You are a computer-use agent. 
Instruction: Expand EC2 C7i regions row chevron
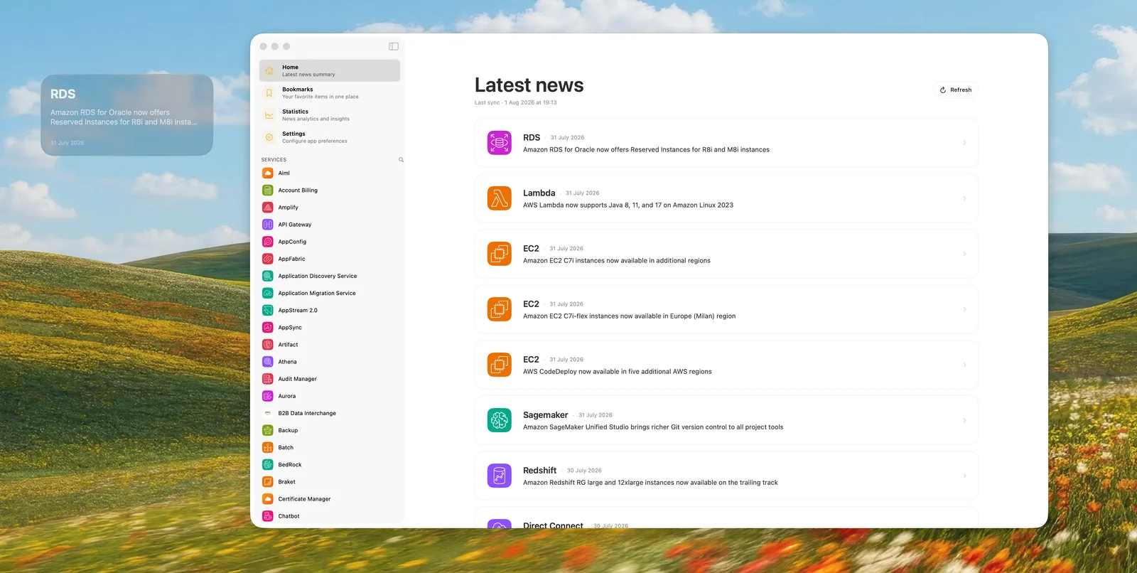(964, 254)
